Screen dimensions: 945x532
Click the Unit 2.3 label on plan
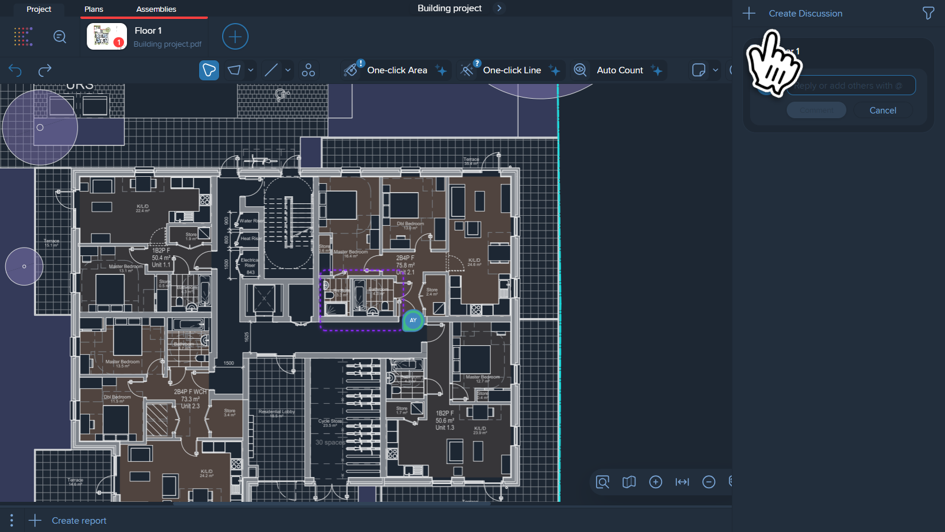coord(190,407)
